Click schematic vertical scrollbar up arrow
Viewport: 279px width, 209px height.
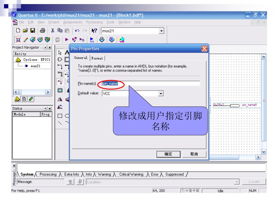pyautogui.click(x=264, y=57)
